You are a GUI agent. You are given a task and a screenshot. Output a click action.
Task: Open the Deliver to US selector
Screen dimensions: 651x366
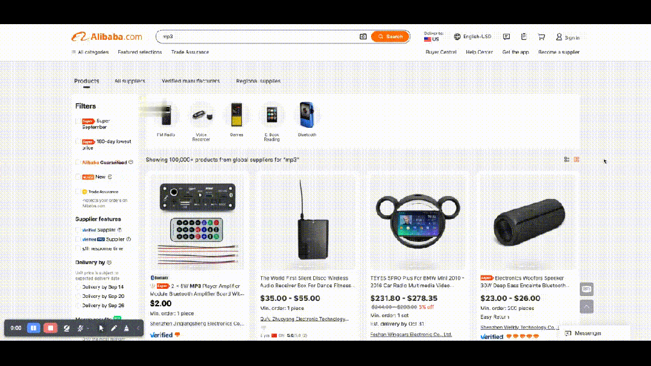tap(433, 37)
